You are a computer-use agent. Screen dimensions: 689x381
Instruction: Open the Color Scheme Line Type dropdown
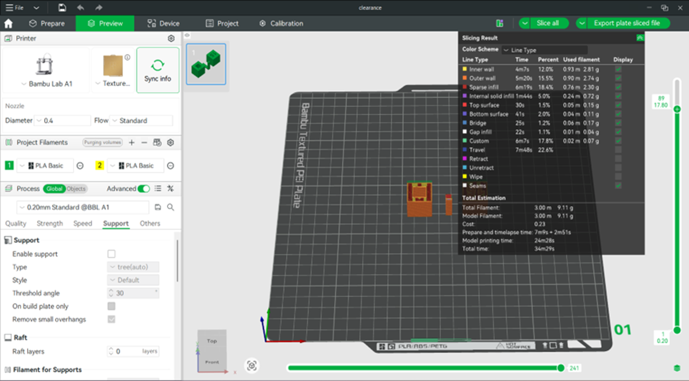(544, 50)
